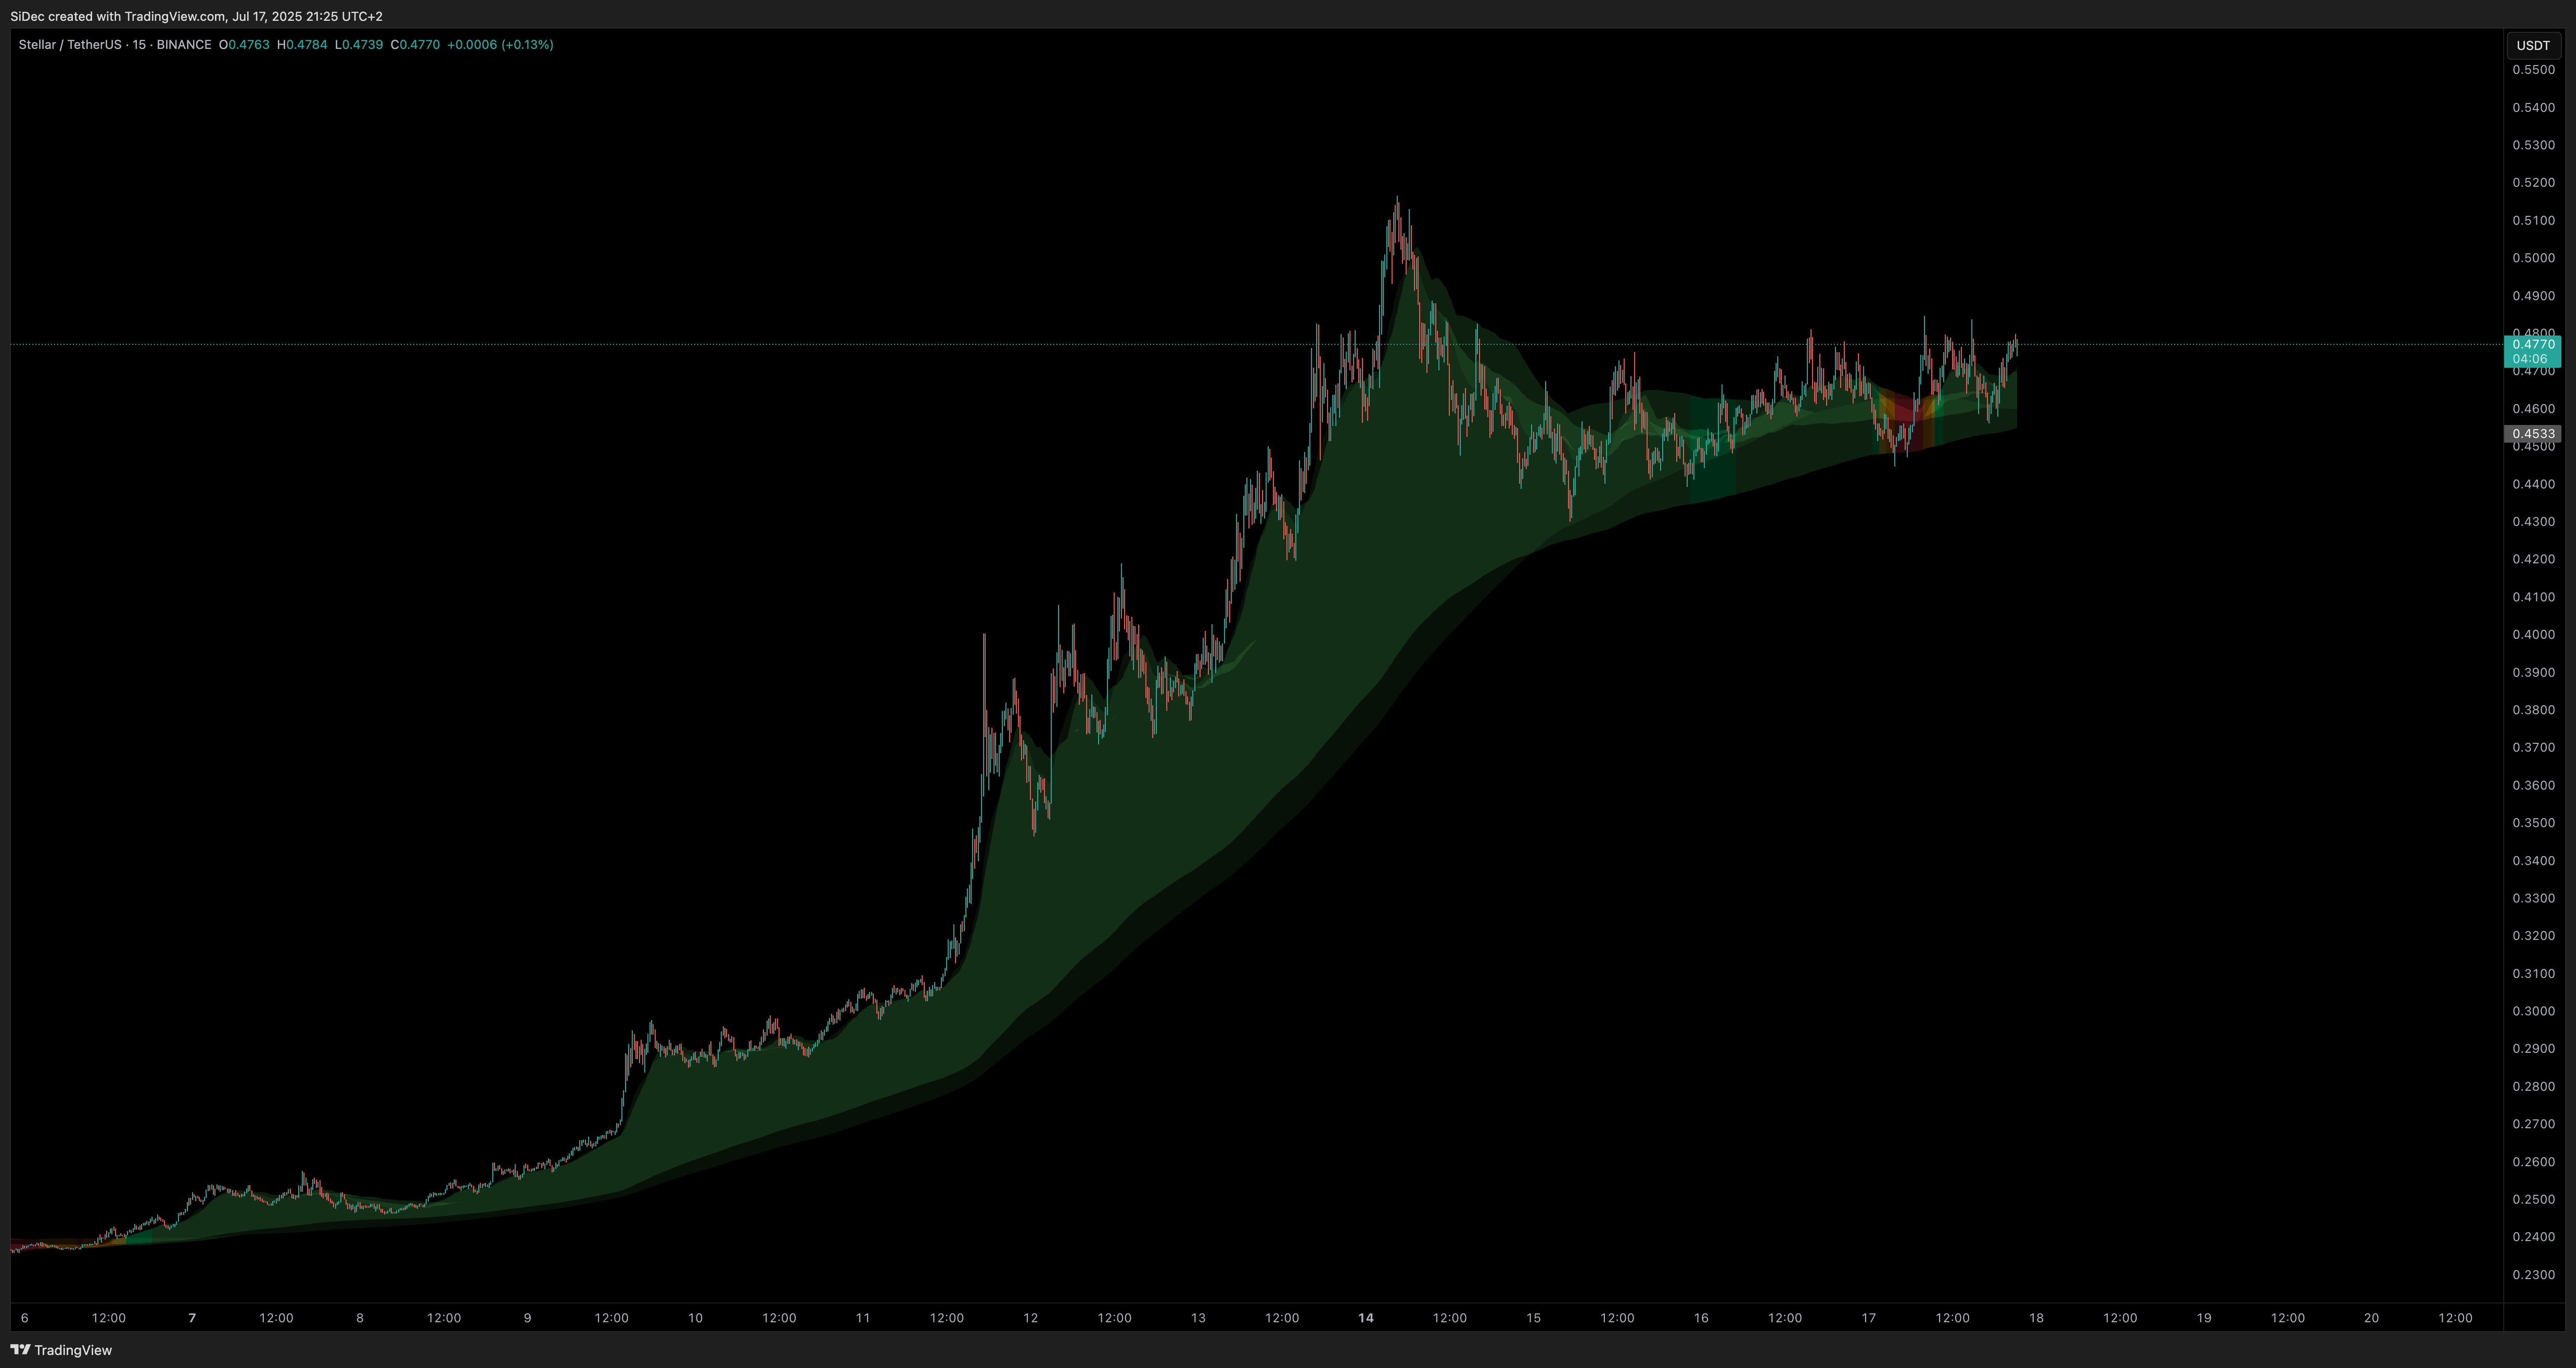Click the date label 20 on time axis
The image size is (2576, 1368).
click(x=2371, y=1318)
